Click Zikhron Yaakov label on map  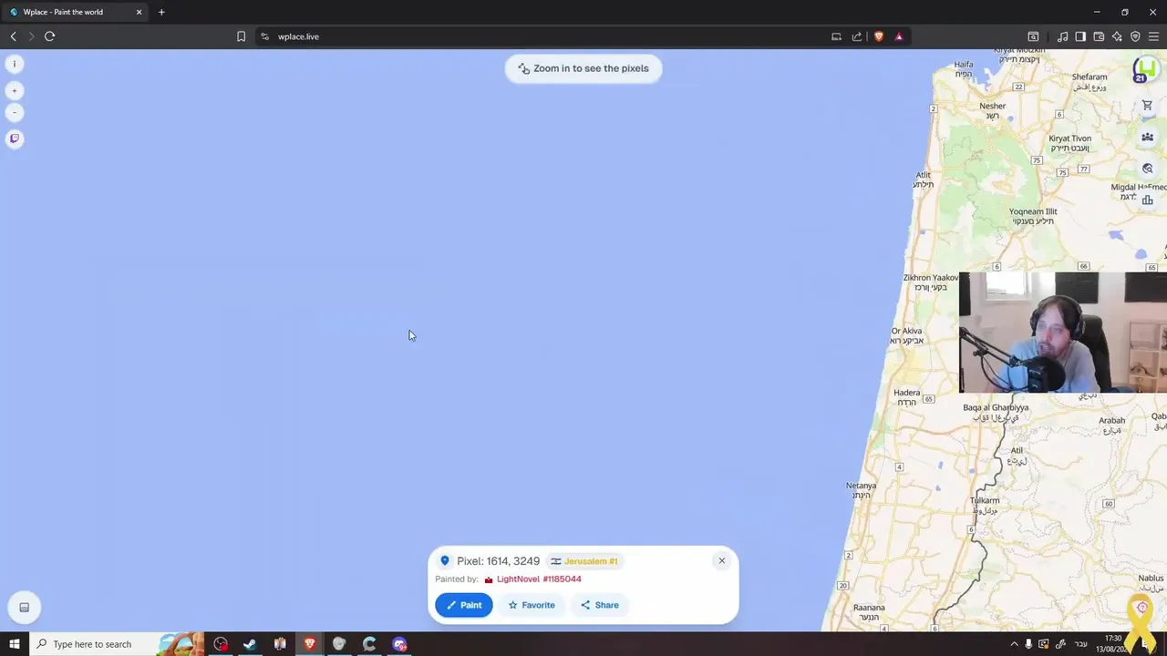[x=931, y=282]
